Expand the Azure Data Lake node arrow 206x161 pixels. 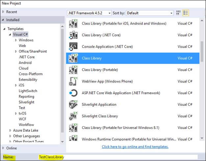[x=10, y=130]
